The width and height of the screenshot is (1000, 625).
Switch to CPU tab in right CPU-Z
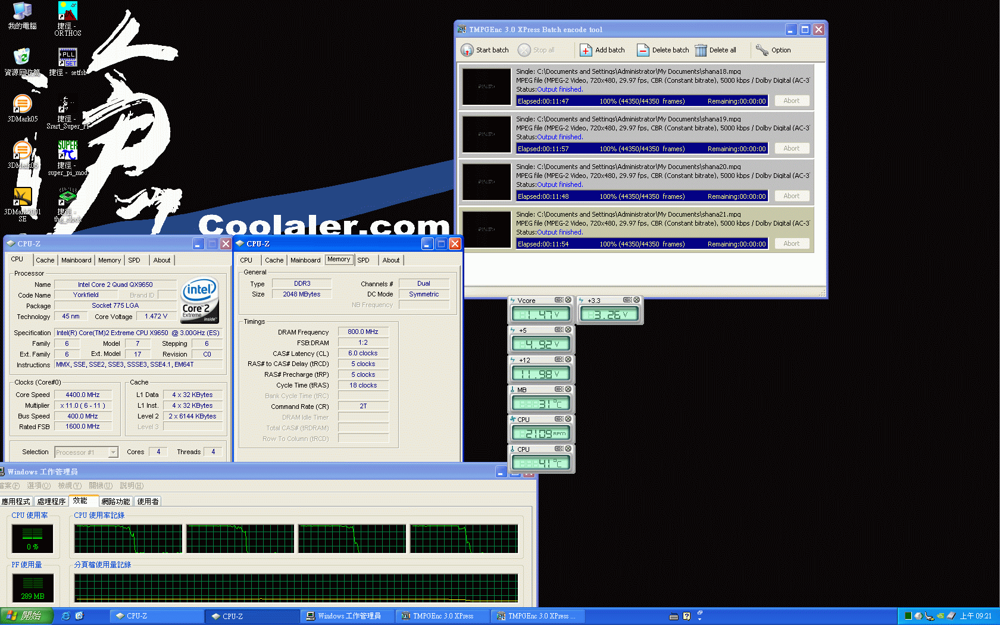pos(246,260)
